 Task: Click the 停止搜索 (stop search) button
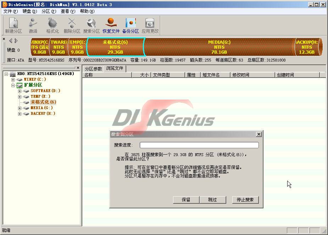point(245,200)
